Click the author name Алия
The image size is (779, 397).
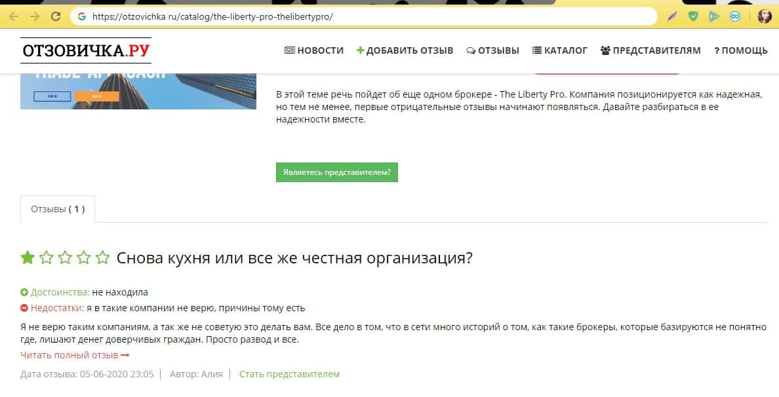pos(212,374)
